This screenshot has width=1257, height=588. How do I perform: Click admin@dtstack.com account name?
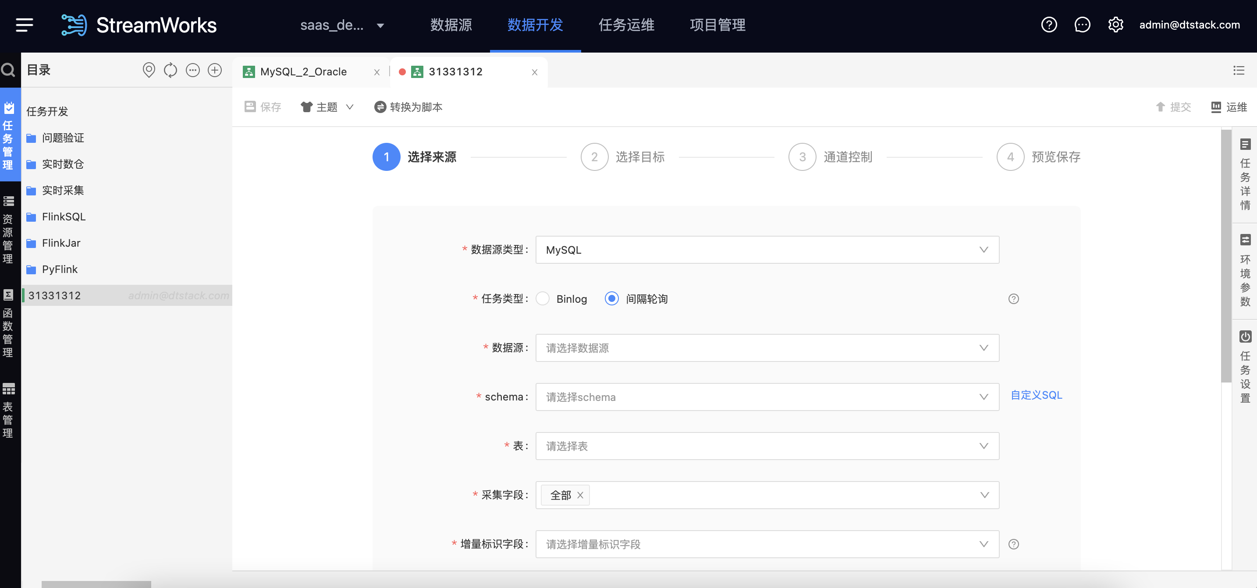point(1189,25)
